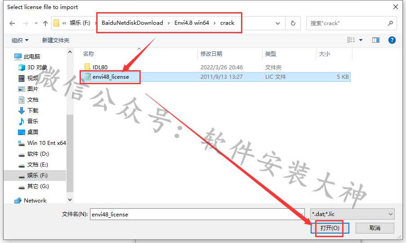Sort by 修改日期 column header
Viewport: 406px width, 243px height.
pos(211,54)
